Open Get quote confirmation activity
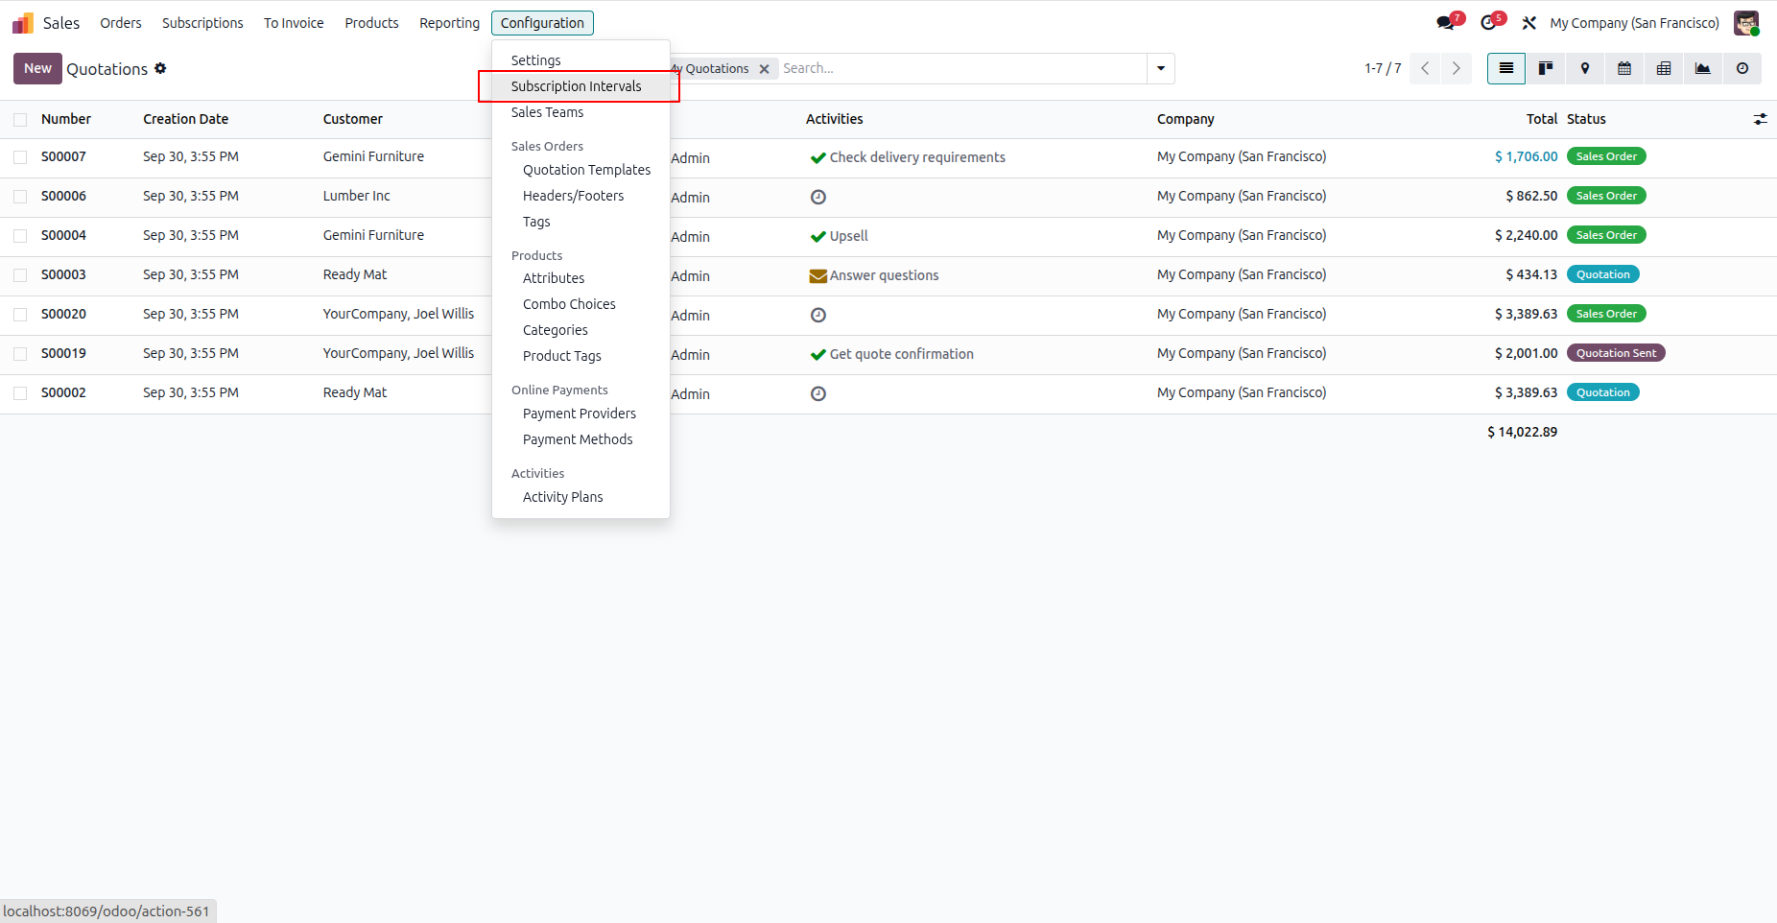 (901, 354)
